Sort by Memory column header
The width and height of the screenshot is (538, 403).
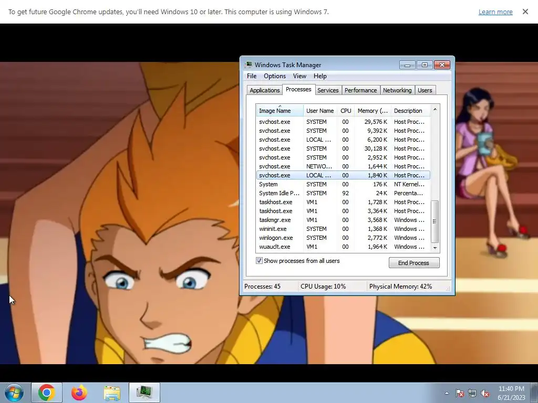373,111
